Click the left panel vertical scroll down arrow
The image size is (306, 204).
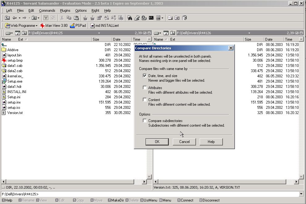tap(149, 177)
